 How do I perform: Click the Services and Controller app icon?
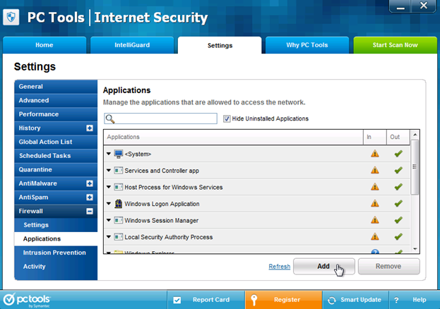coord(119,171)
